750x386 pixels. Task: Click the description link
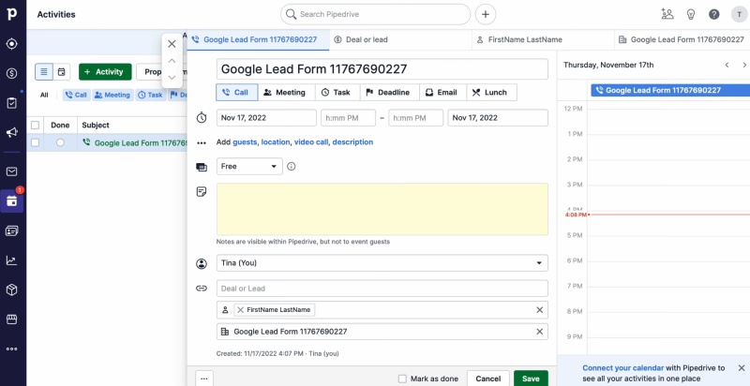[352, 141]
